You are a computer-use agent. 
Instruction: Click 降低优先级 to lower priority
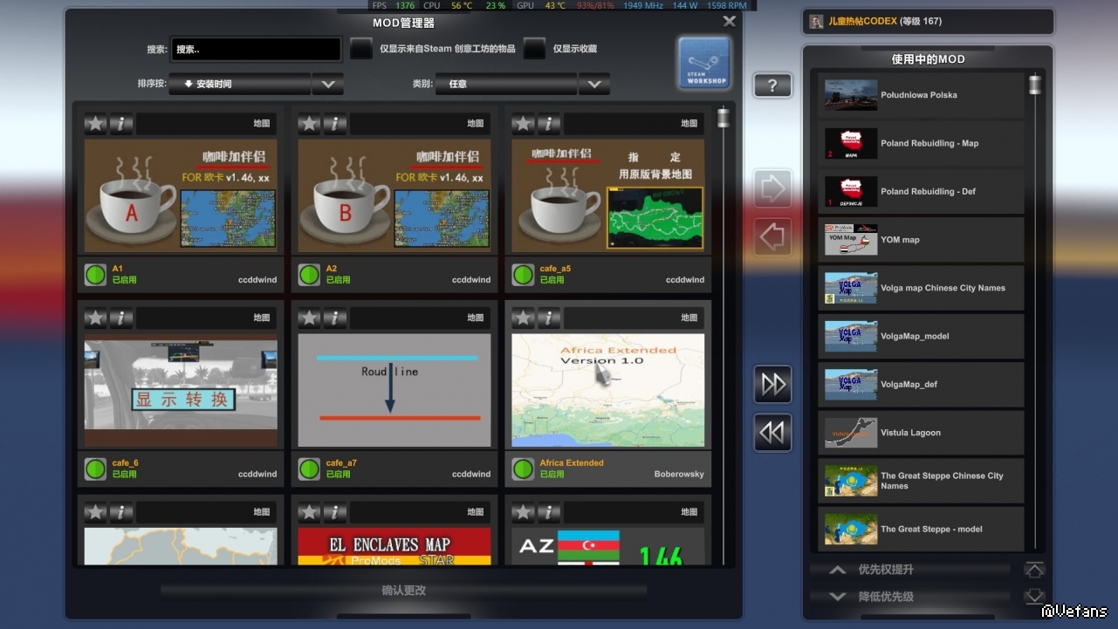click(x=910, y=597)
